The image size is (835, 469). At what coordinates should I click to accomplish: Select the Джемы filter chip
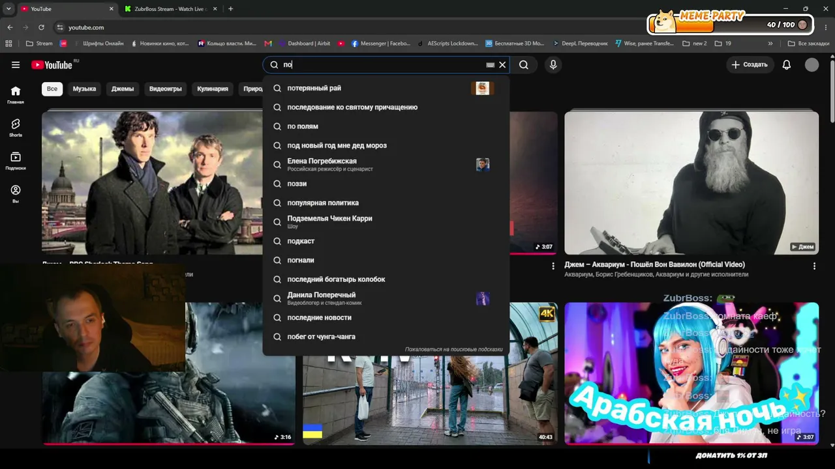123,89
